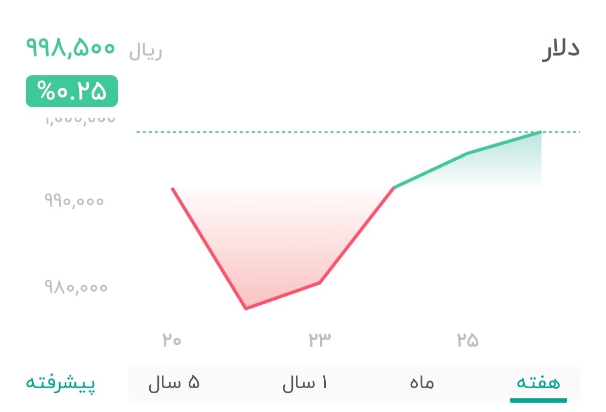Click the green %۰.۲۵ change badge
The width and height of the screenshot is (606, 412).
tap(71, 91)
